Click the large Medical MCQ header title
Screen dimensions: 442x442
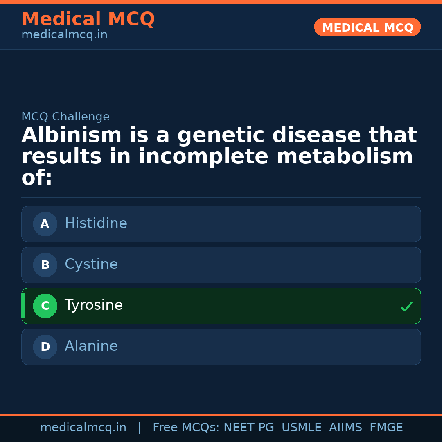pyautogui.click(x=88, y=19)
